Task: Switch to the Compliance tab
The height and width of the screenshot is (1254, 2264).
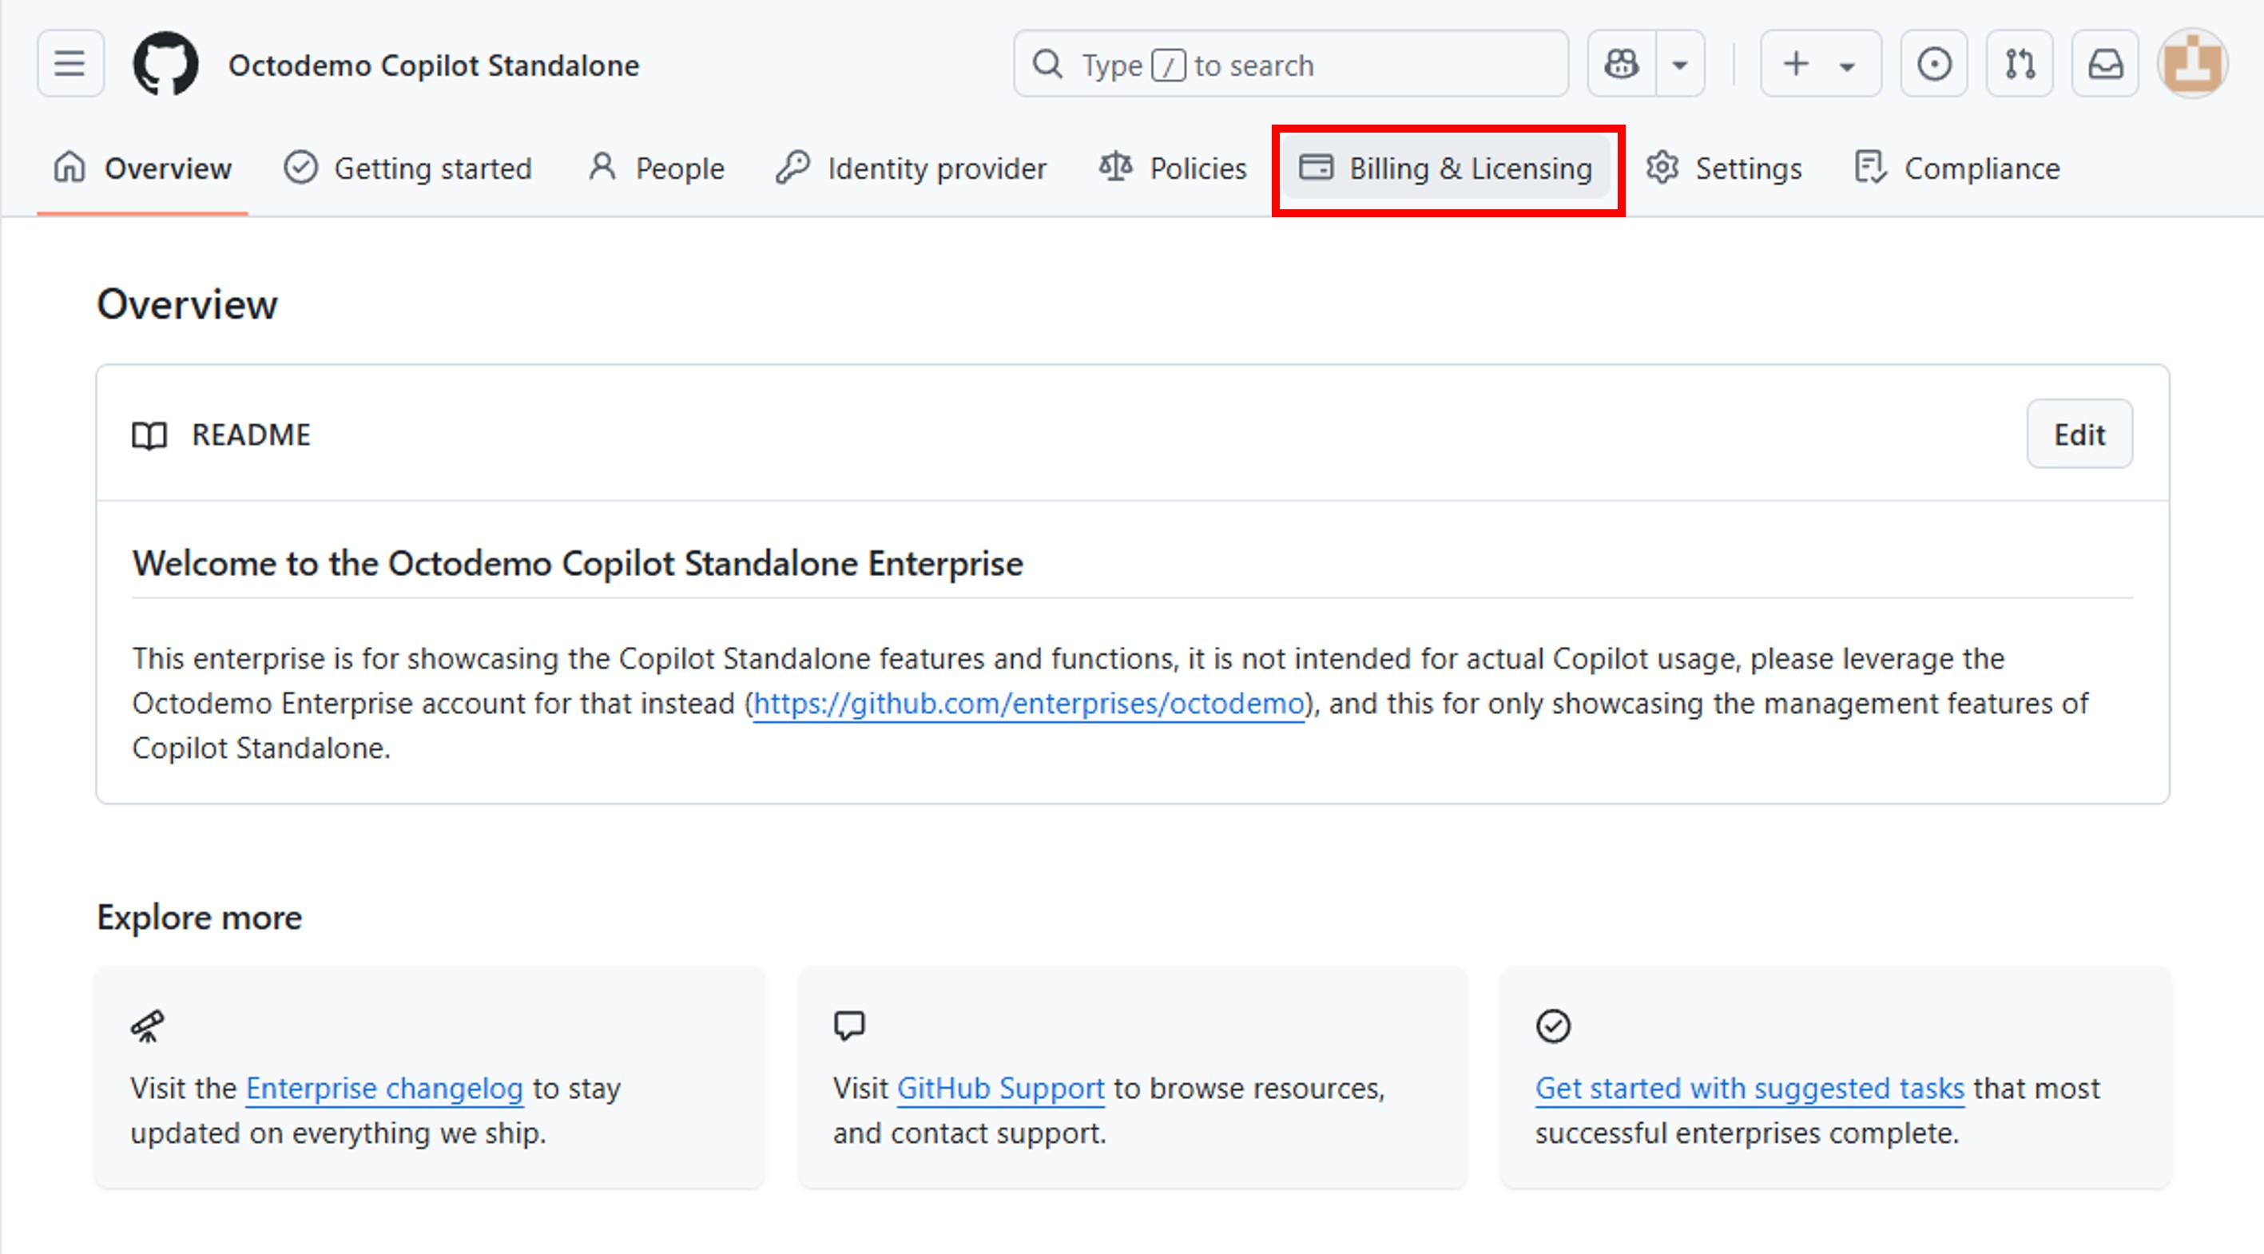Action: click(1957, 168)
